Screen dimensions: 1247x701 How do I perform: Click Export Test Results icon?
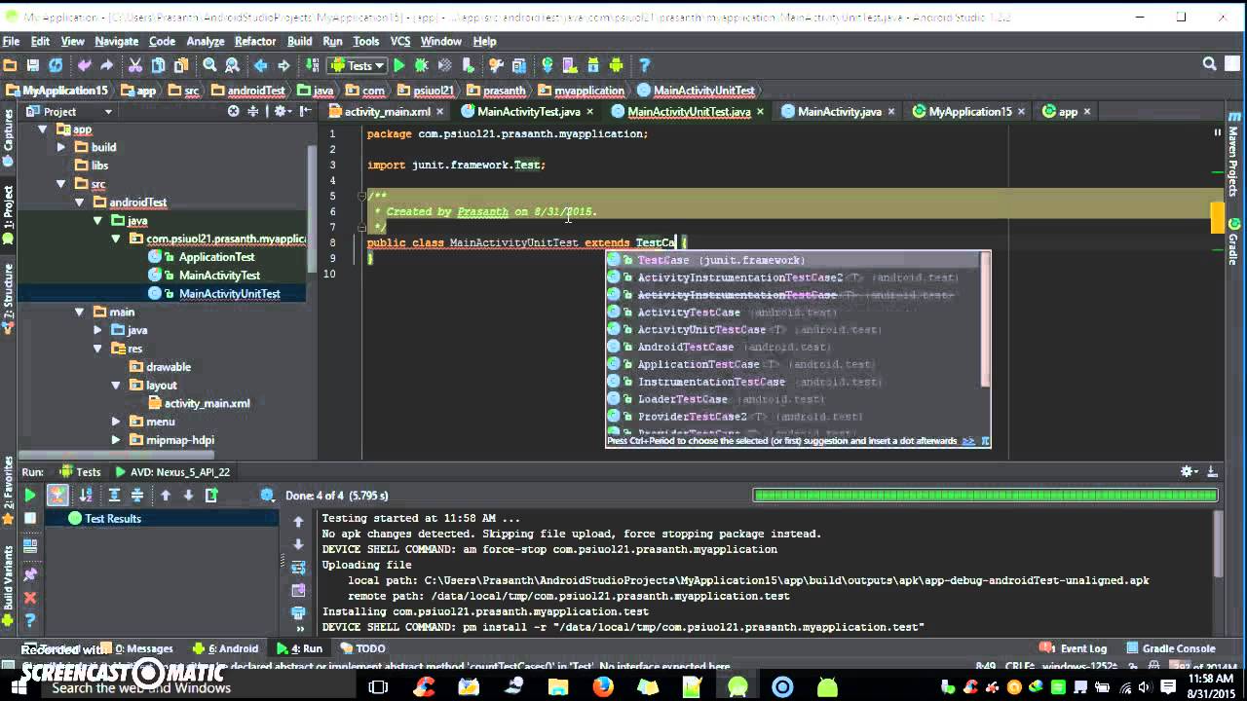[x=211, y=496]
